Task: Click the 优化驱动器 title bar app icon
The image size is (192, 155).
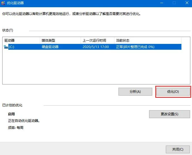Action: 3,3
